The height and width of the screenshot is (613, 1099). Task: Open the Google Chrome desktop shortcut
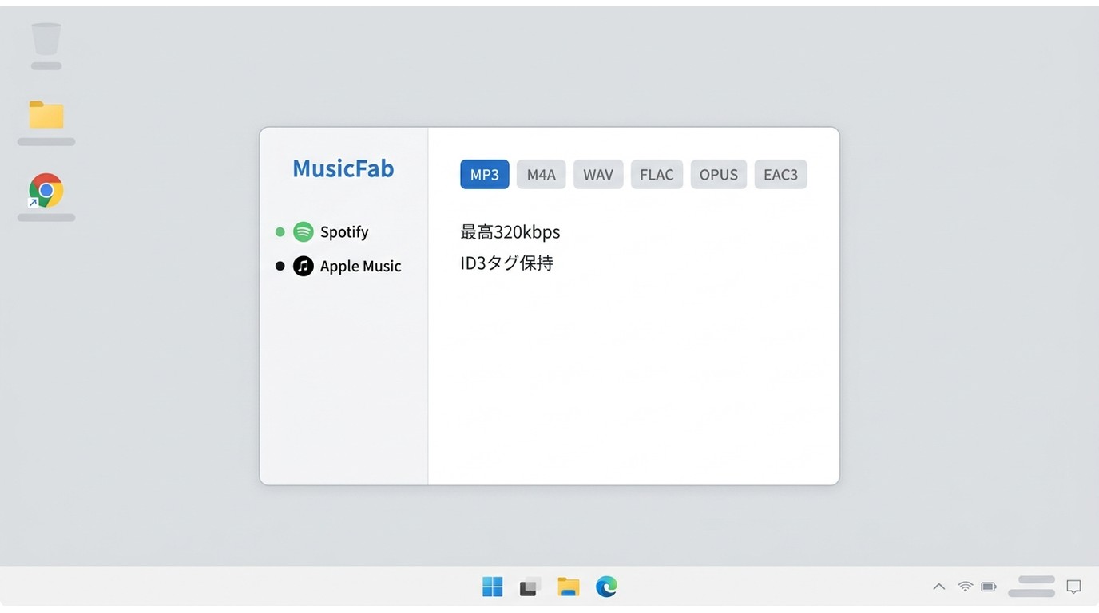46,191
